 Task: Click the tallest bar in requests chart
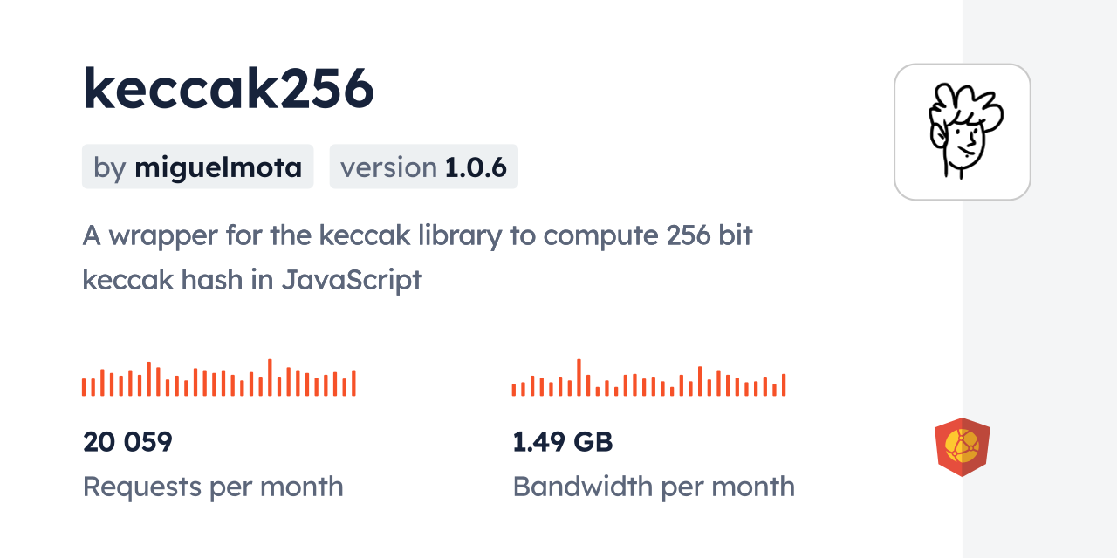click(x=270, y=378)
